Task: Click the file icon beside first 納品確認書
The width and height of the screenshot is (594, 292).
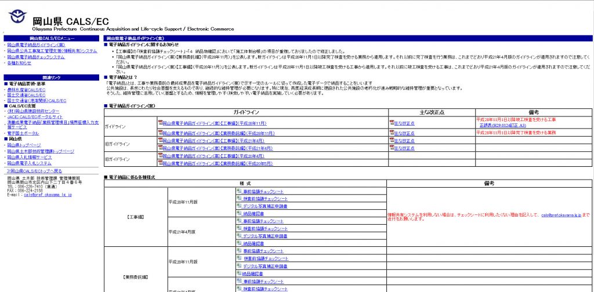Action: [239, 213]
